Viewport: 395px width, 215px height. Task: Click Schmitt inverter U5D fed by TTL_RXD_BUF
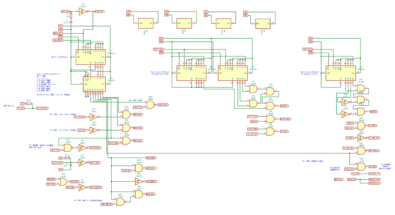coord(94,117)
